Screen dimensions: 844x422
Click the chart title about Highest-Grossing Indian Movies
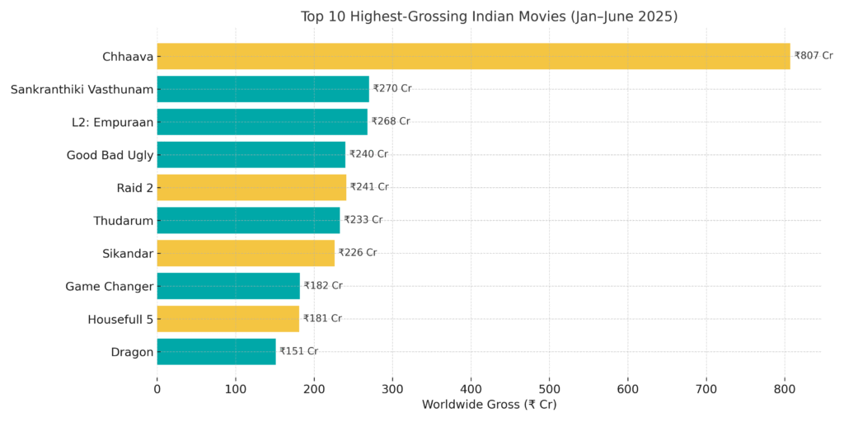click(489, 16)
